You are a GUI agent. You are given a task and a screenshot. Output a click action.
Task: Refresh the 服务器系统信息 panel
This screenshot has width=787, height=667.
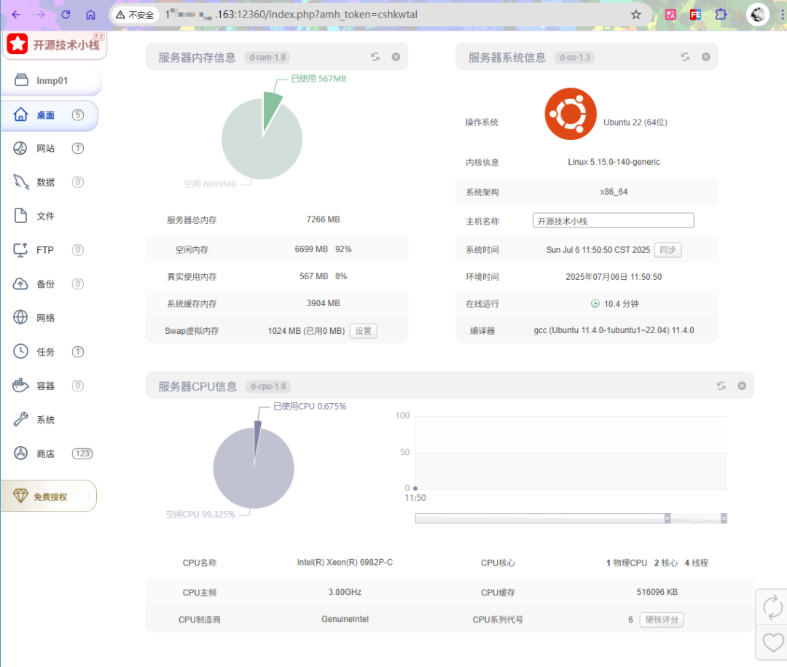pyautogui.click(x=685, y=57)
